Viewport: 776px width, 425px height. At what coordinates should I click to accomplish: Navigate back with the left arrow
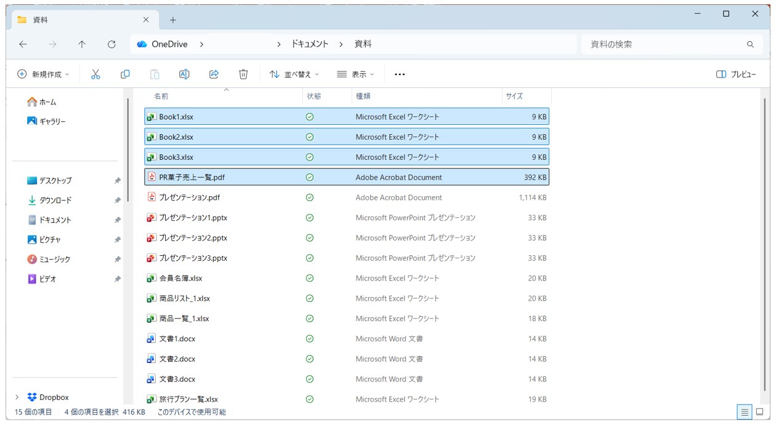23,44
